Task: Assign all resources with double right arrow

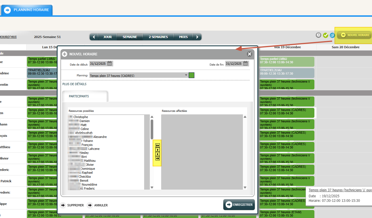Action: point(158,146)
